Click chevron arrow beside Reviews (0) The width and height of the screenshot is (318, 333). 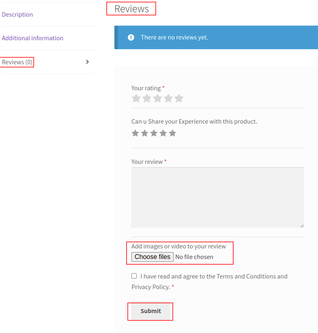point(87,62)
